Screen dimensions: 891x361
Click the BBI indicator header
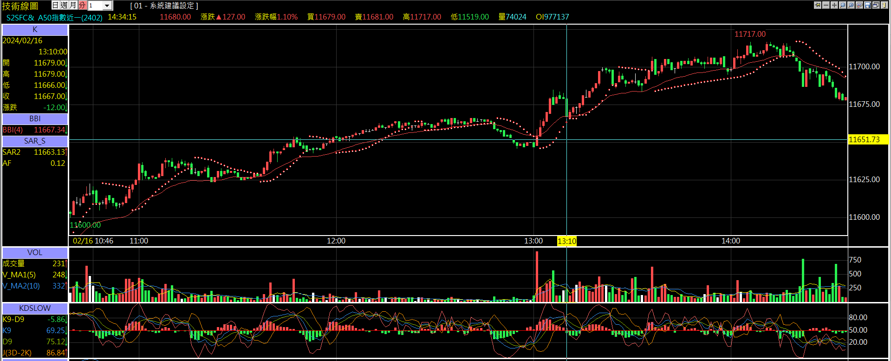pos(35,119)
